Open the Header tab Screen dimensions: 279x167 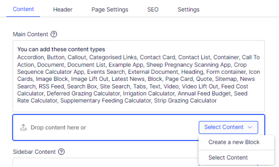point(63,9)
